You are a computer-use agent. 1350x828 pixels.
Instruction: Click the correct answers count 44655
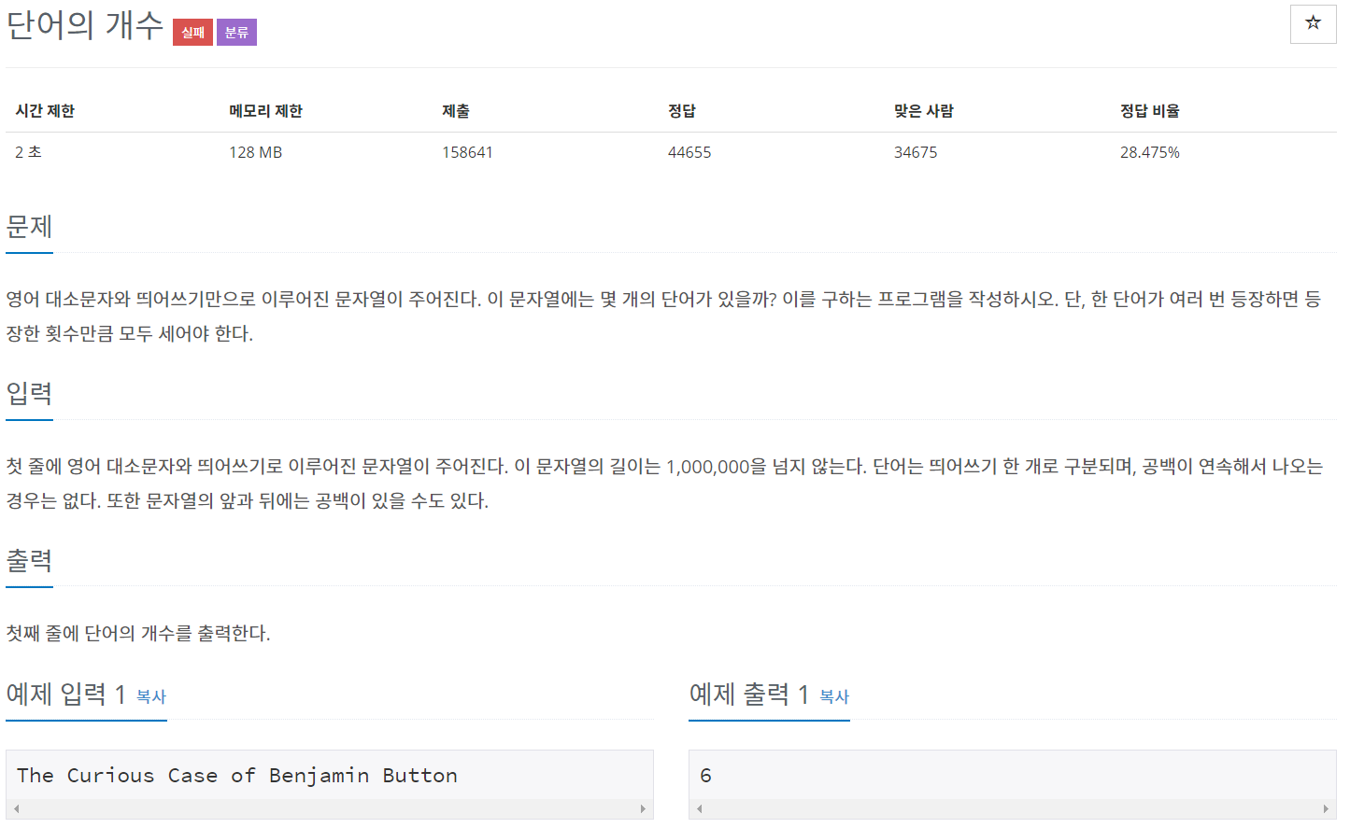(x=689, y=152)
